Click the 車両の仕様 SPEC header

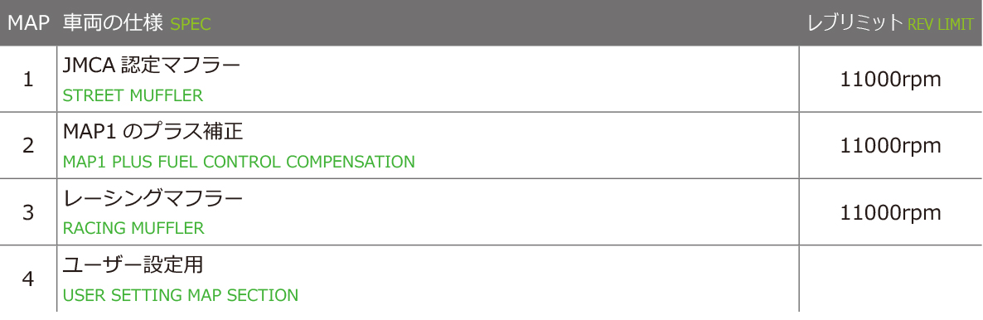click(137, 23)
